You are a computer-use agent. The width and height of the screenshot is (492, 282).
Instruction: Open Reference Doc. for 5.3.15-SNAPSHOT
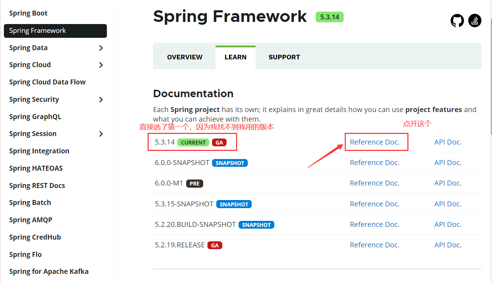374,204
